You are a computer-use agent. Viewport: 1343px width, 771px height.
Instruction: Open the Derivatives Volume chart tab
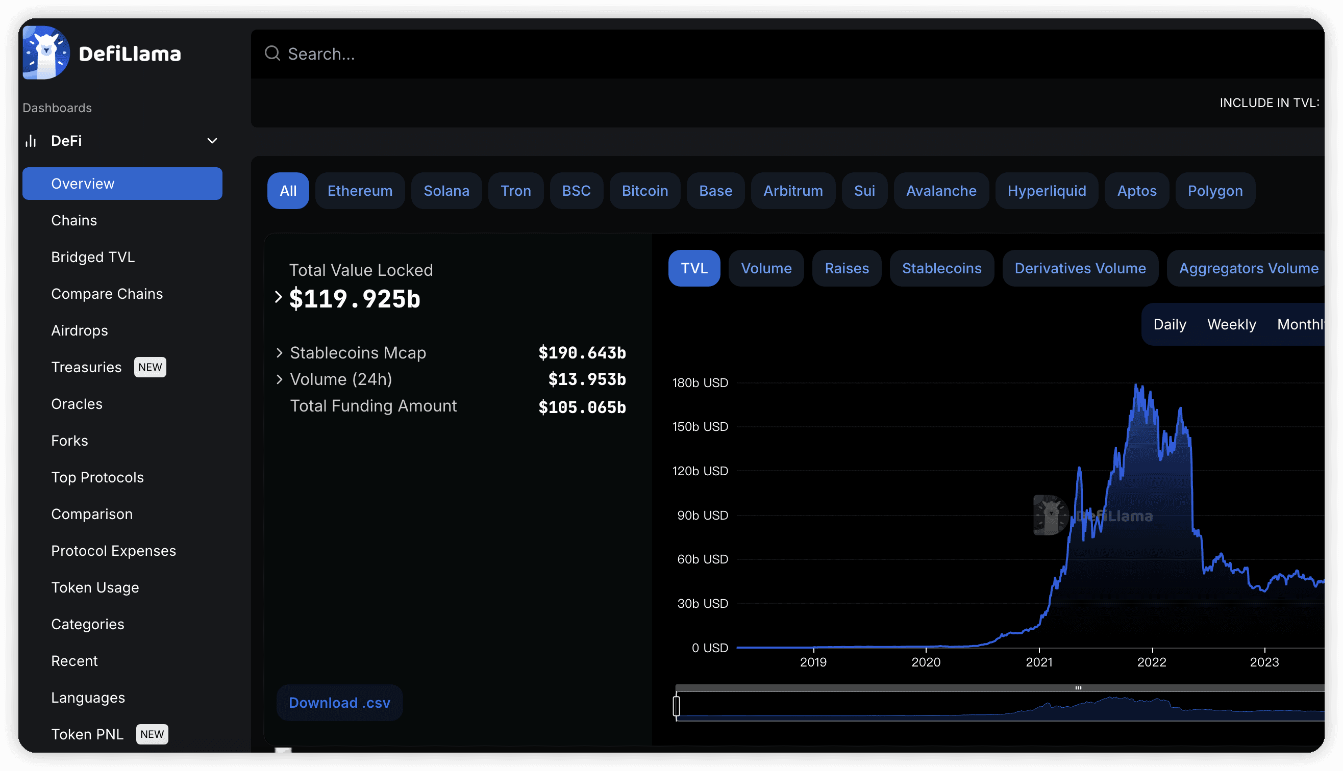1080,268
